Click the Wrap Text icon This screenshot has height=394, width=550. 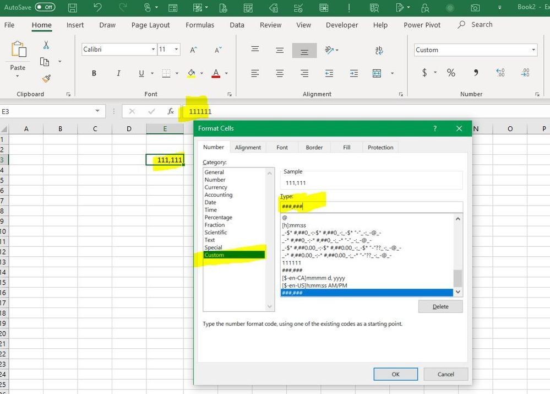tap(379, 50)
